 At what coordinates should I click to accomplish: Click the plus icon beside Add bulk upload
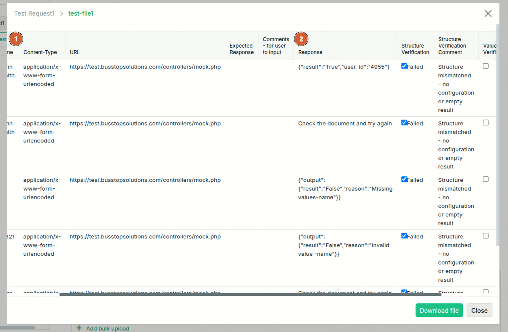[x=79, y=328]
